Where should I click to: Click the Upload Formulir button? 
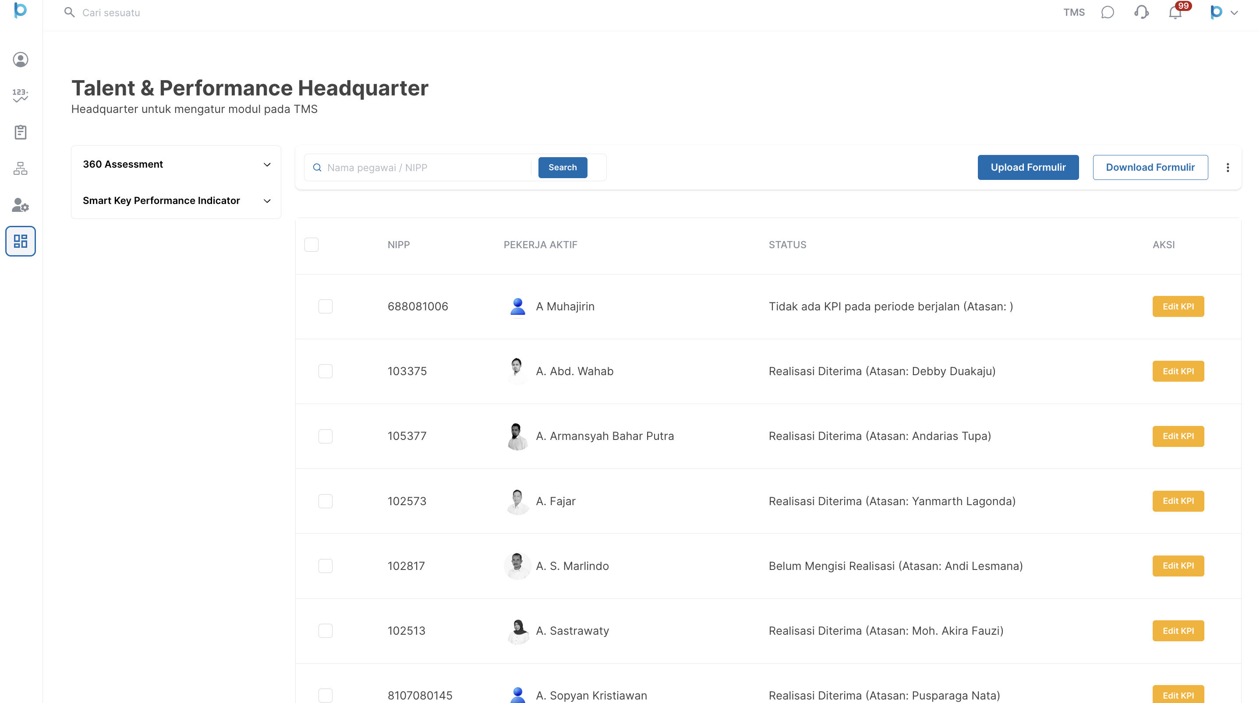coord(1028,167)
